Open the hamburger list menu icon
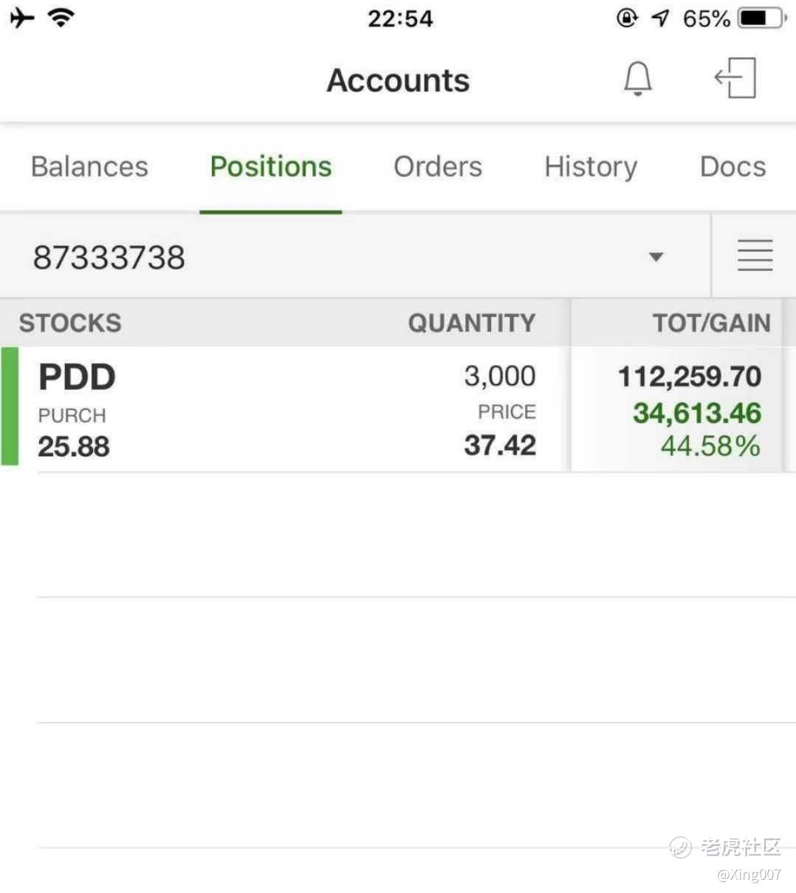 (x=755, y=256)
